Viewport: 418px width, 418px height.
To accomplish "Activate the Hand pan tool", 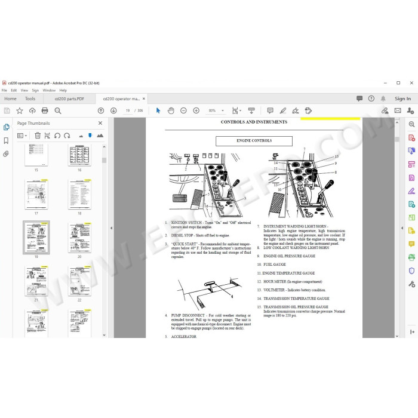I will 171,110.
